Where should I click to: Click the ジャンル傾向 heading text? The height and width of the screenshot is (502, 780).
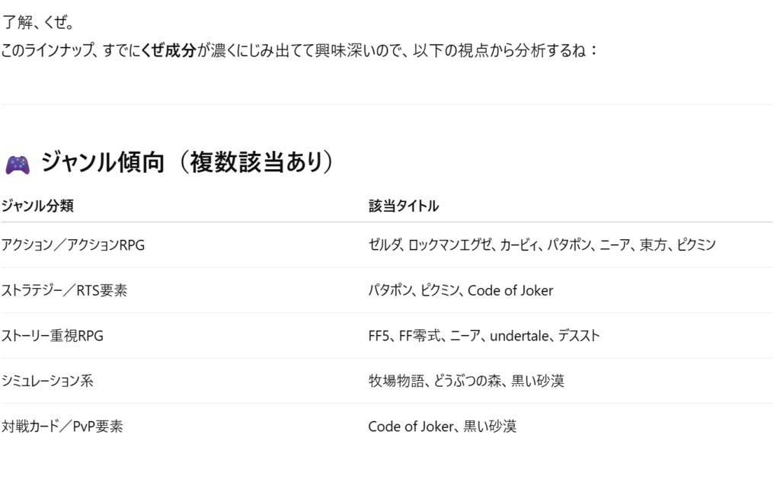click(x=103, y=162)
